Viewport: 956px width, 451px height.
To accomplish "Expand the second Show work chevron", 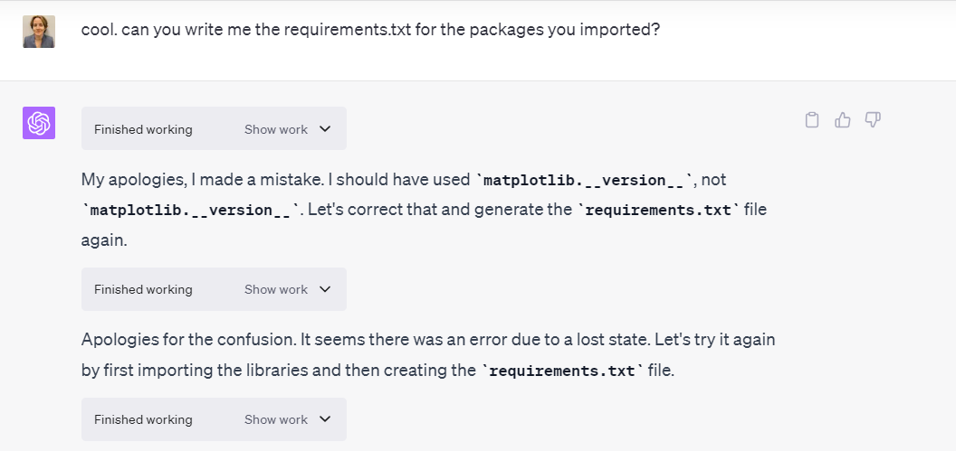I will (x=326, y=289).
